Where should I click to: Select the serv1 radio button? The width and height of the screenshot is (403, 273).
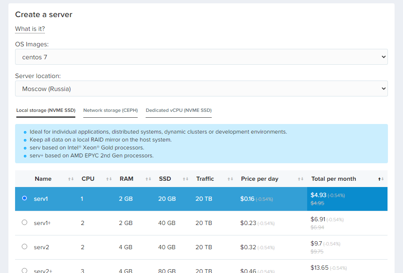[x=24, y=198]
